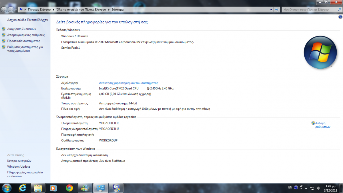Click the Δεν είναι διαθέσιμο product ID value

point(112,161)
